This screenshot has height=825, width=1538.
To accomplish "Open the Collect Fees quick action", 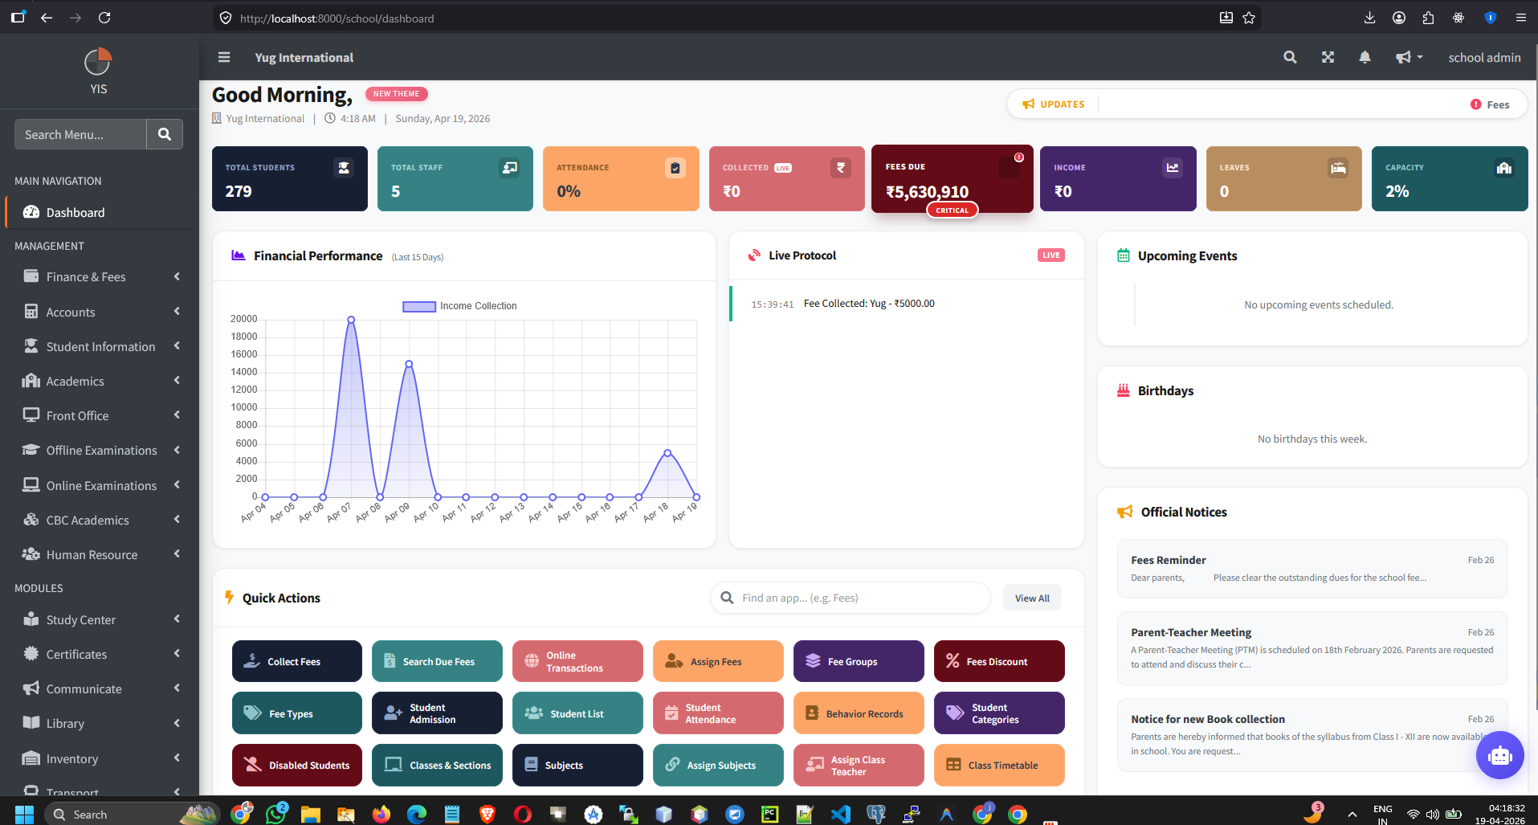I will (x=296, y=660).
